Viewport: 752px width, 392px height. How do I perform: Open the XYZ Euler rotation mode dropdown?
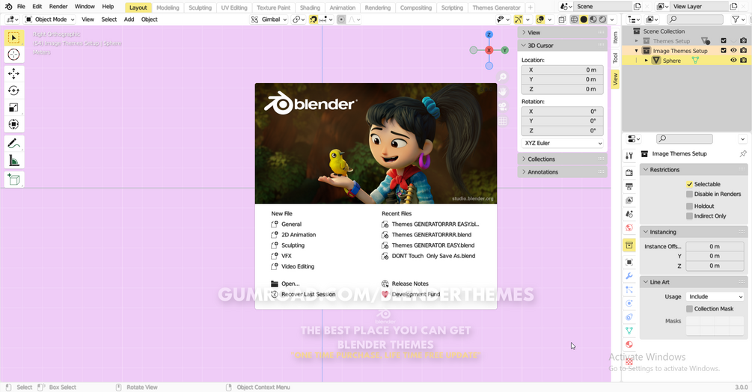[x=563, y=144]
